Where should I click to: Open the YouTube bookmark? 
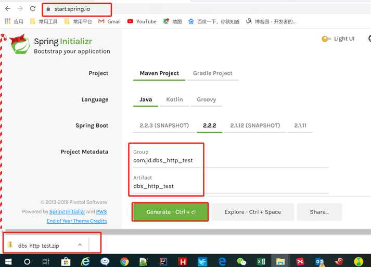point(142,21)
